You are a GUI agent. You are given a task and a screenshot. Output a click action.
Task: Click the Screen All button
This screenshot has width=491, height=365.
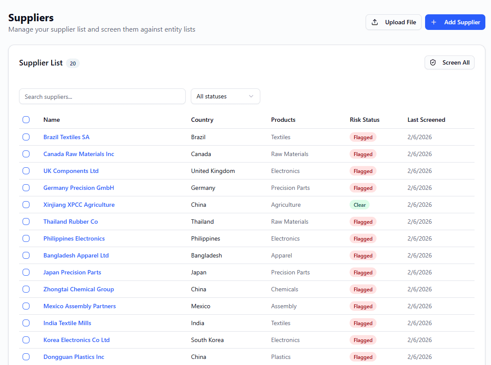tap(449, 62)
